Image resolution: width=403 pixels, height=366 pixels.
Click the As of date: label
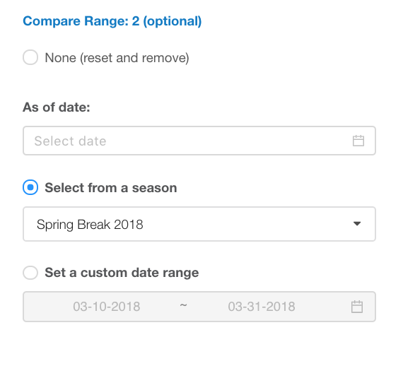(x=57, y=107)
